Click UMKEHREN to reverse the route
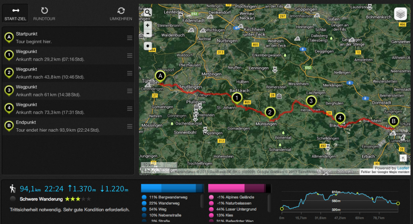The image size is (413, 224). tap(121, 13)
